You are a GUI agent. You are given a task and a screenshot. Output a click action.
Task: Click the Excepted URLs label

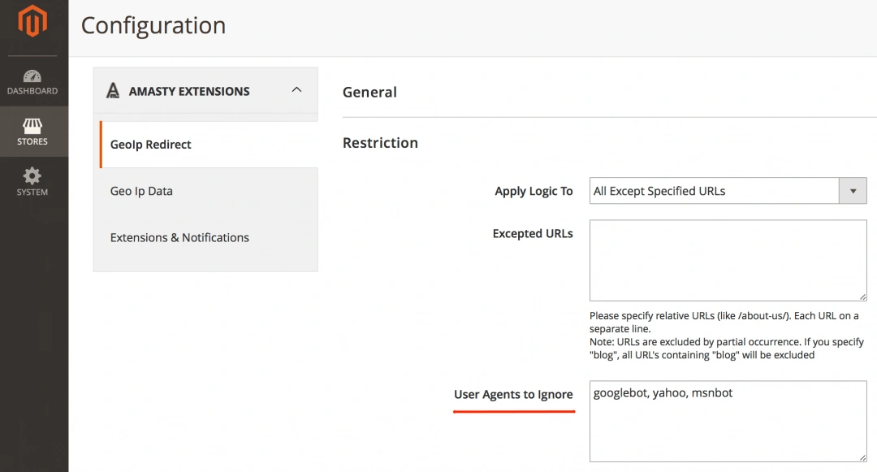533,233
